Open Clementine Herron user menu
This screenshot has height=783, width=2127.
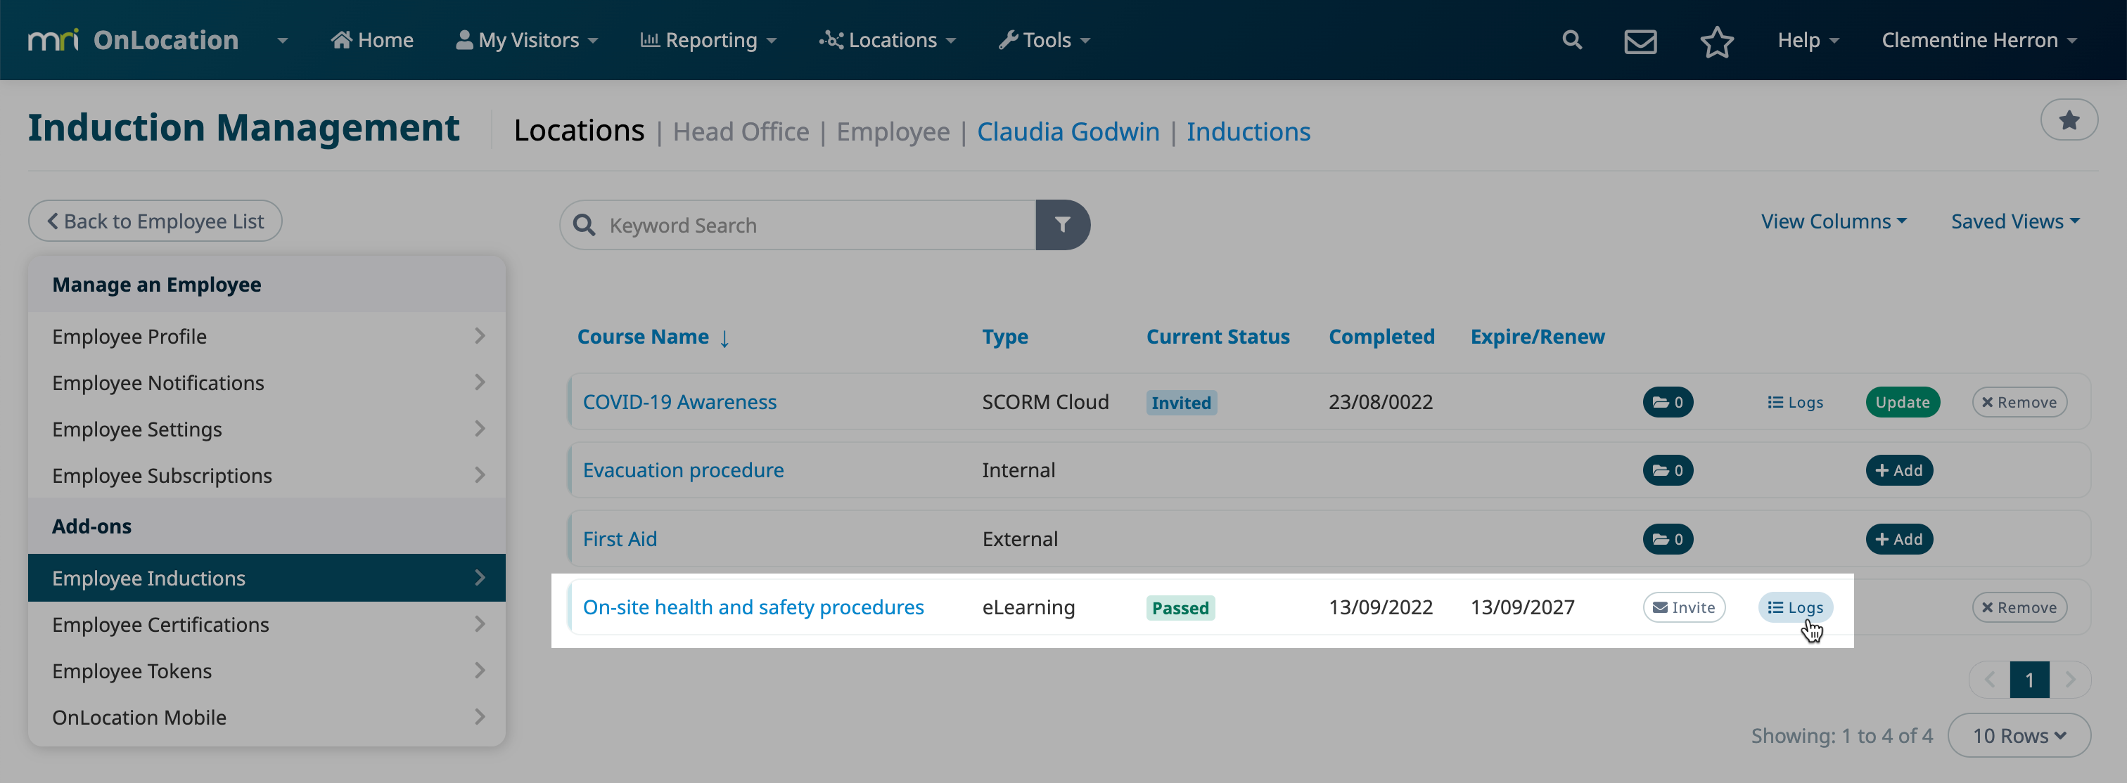click(1979, 39)
